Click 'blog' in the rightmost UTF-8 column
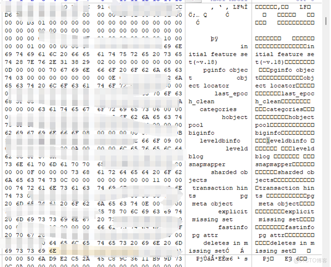Image resolution: width=331 pixels, height=267 pixels. point(263,157)
